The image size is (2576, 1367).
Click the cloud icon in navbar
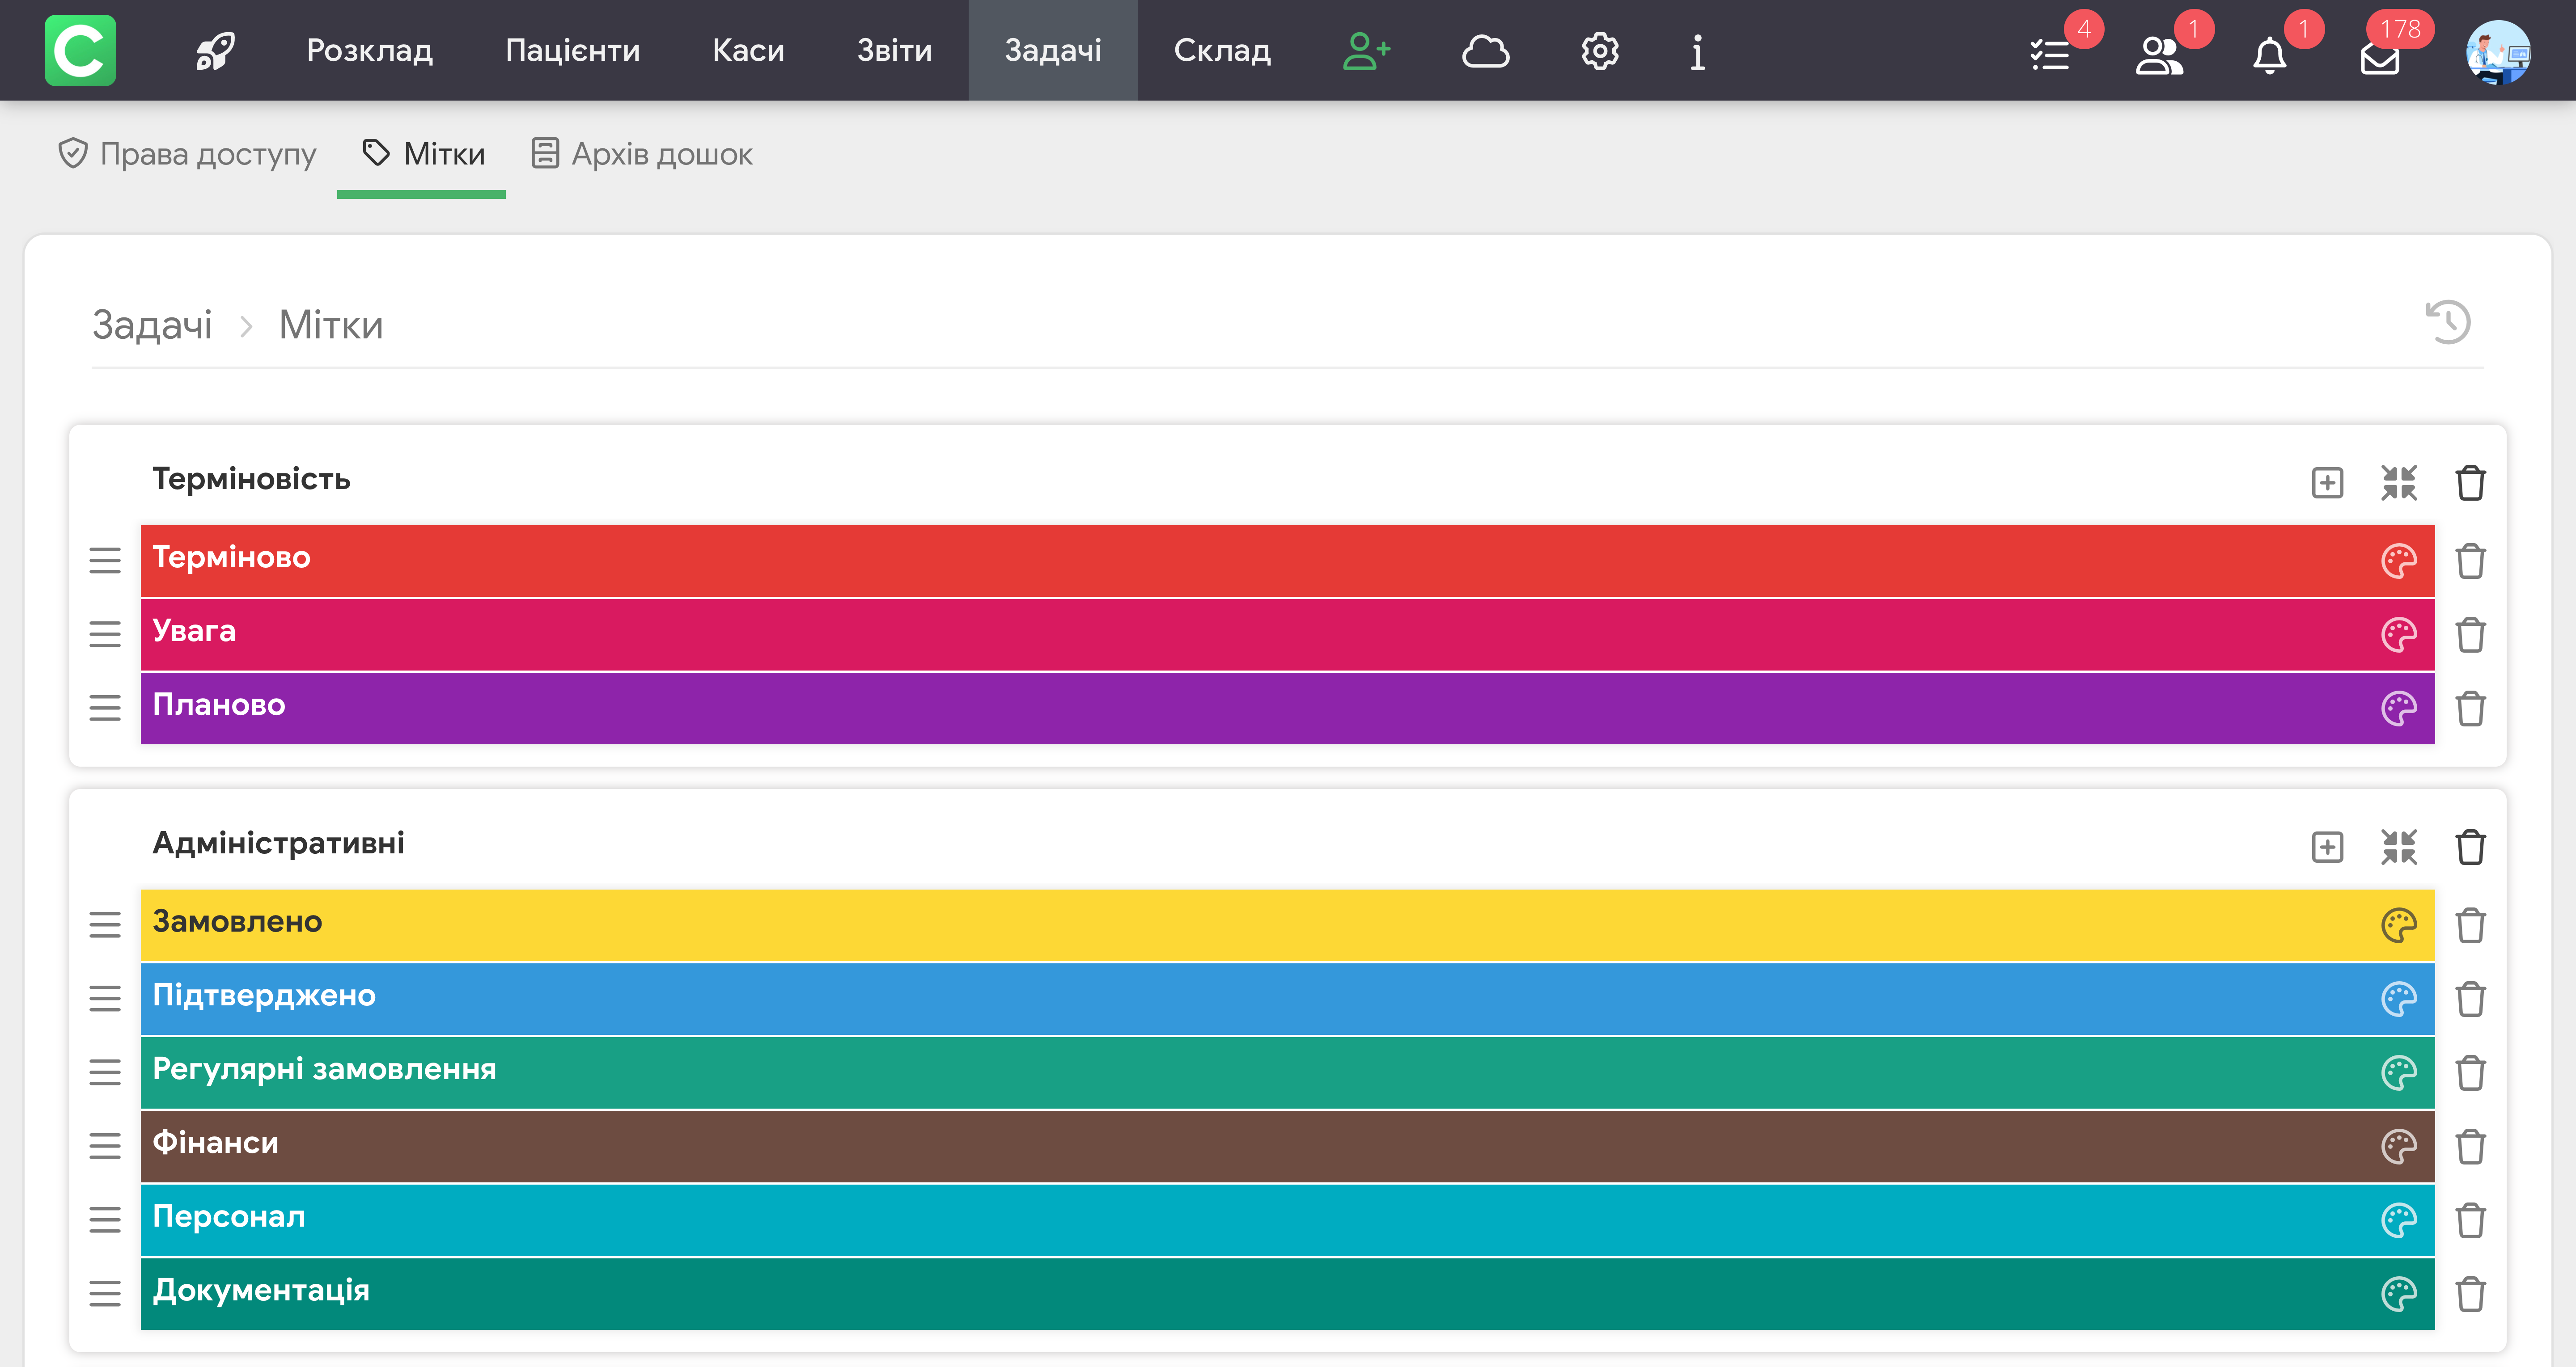click(1485, 51)
